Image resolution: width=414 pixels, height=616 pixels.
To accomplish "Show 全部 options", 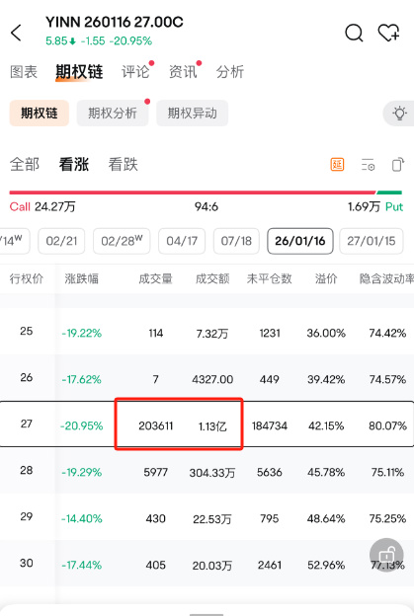I will tap(25, 164).
